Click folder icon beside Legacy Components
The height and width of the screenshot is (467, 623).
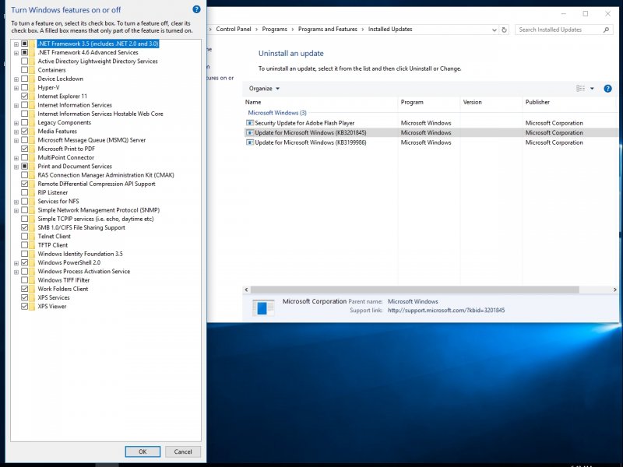point(32,122)
